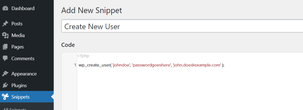Click the Plugins plug icon
Viewport: 303px width, 110px height.
[5, 85]
